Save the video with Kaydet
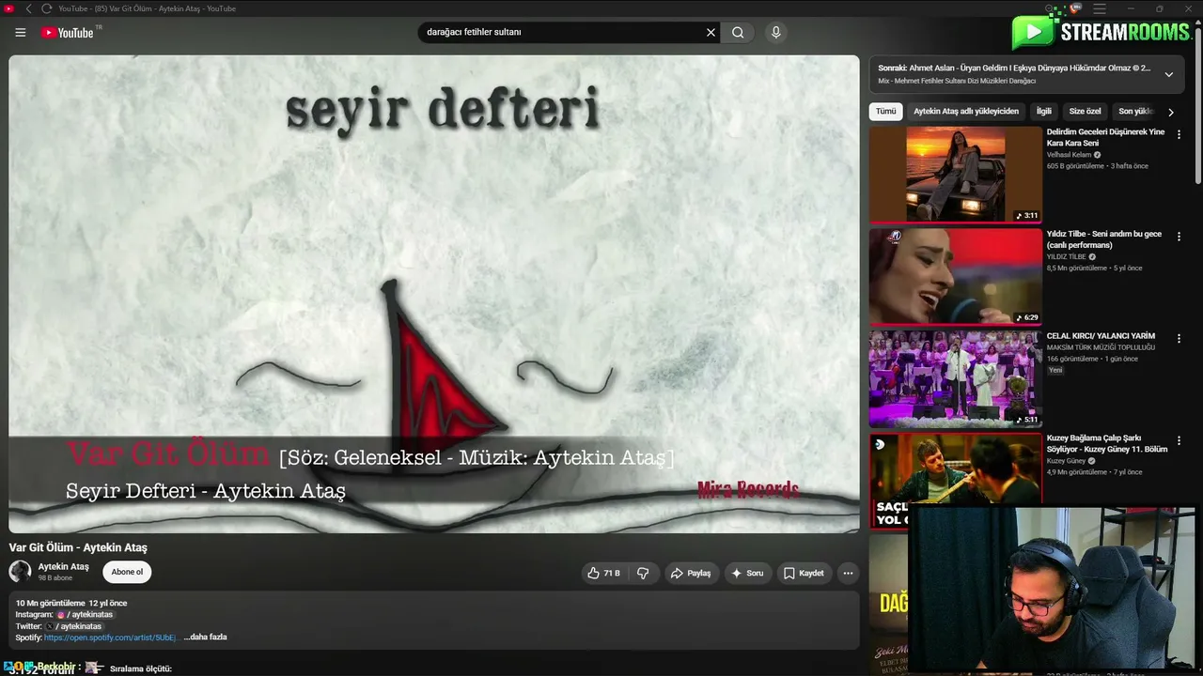The height and width of the screenshot is (676, 1203). (x=804, y=573)
